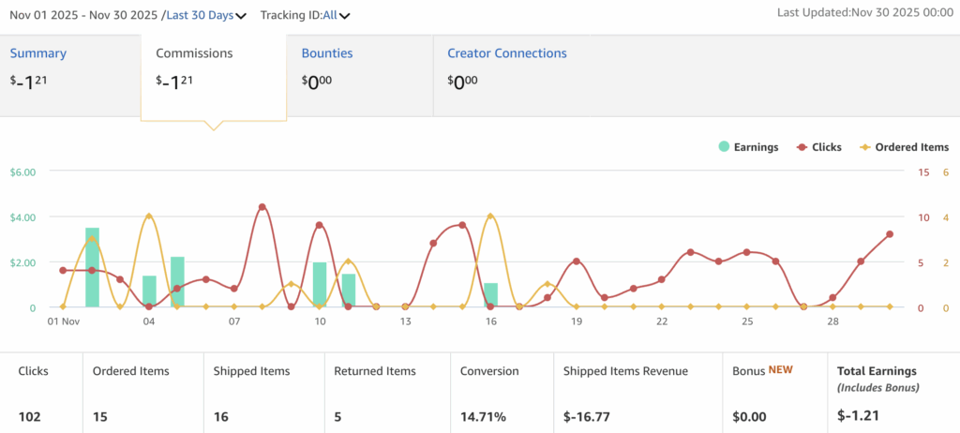The width and height of the screenshot is (960, 433).
Task: Click the red Clicks legend marker icon
Action: coord(802,147)
